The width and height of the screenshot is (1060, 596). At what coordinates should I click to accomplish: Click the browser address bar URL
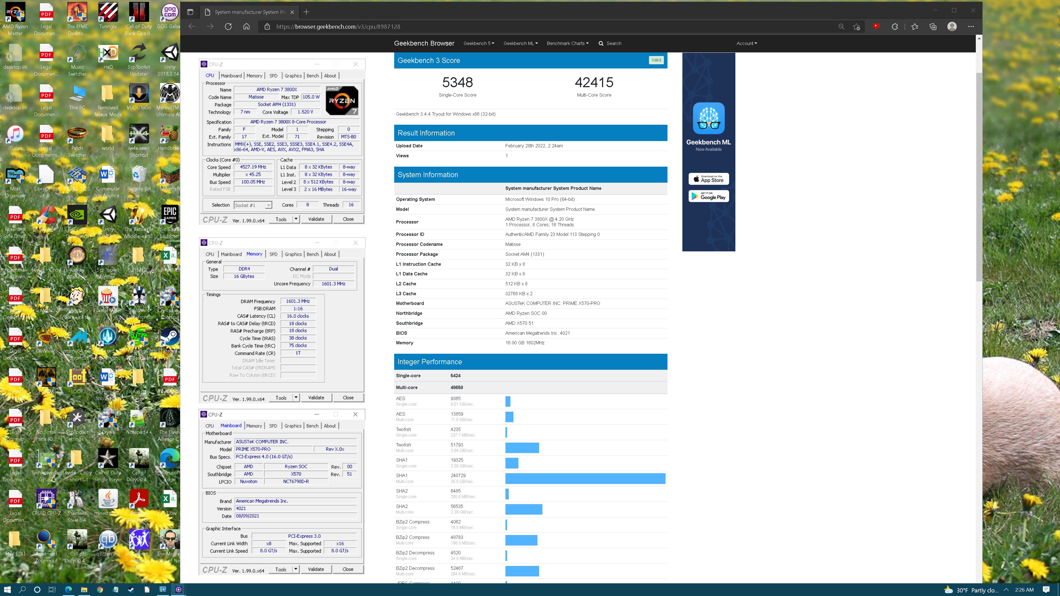(x=338, y=26)
